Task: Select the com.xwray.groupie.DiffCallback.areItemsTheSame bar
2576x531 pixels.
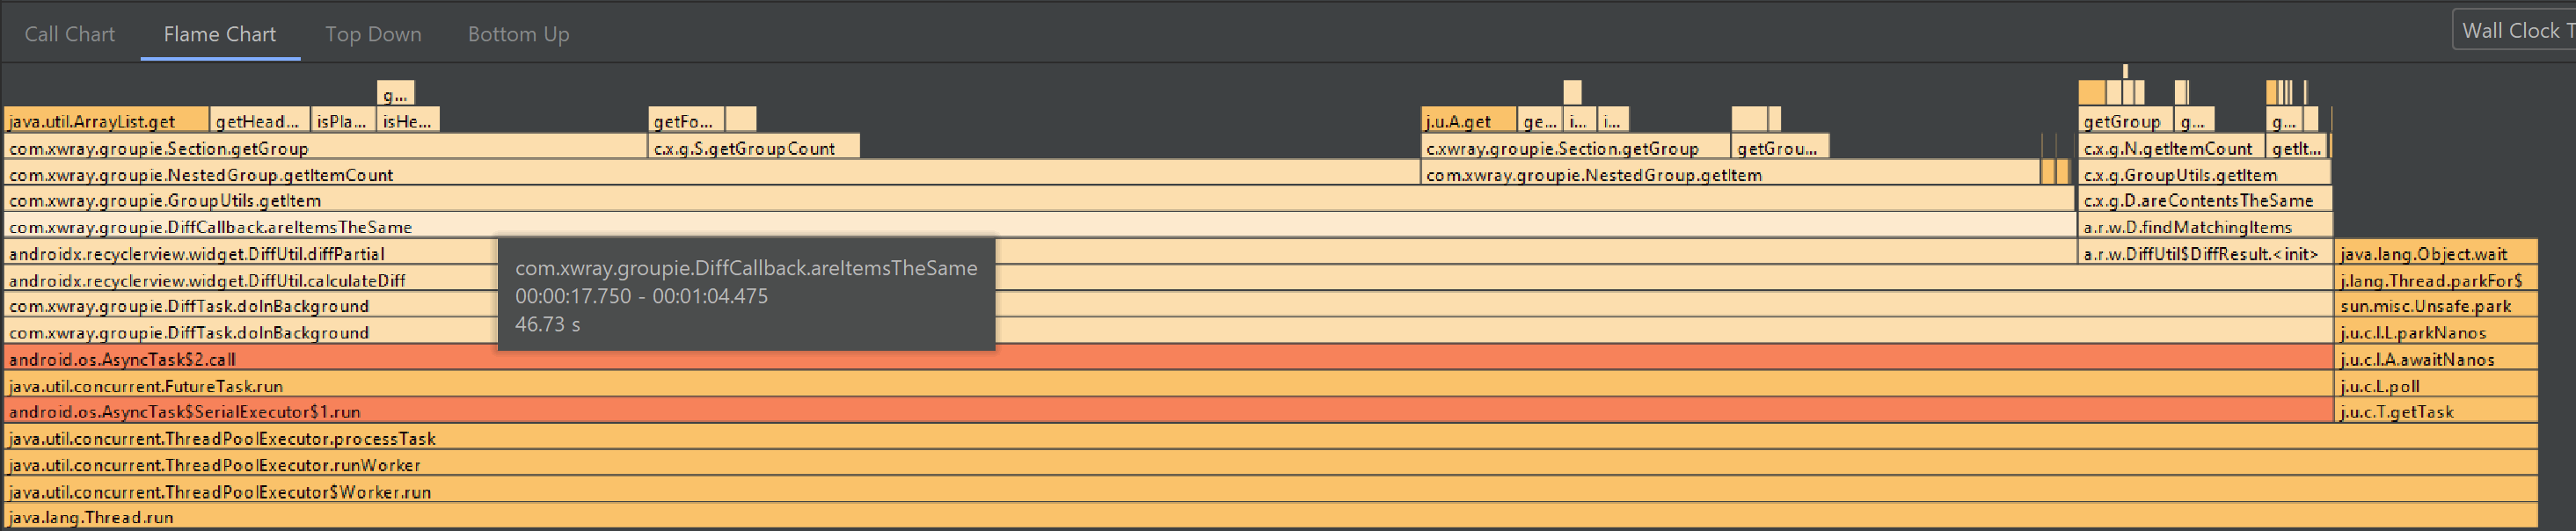Action: coord(1040,227)
